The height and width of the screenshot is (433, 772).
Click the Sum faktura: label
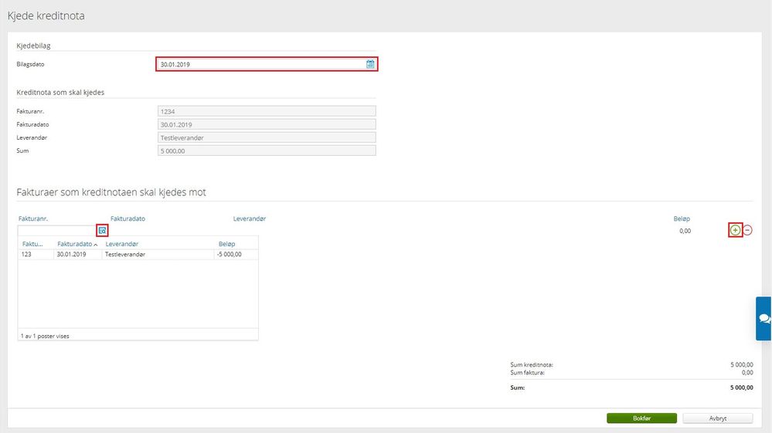click(x=527, y=373)
